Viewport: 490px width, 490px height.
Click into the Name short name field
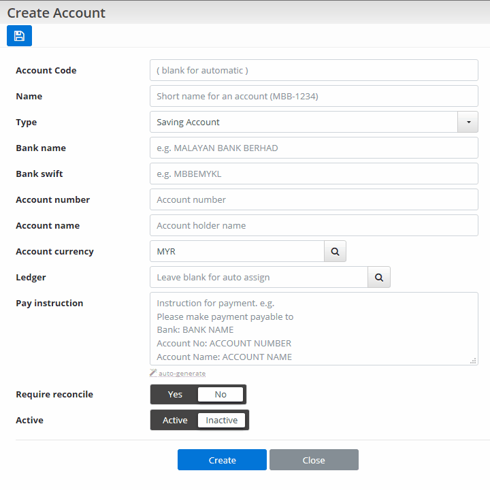click(x=314, y=96)
